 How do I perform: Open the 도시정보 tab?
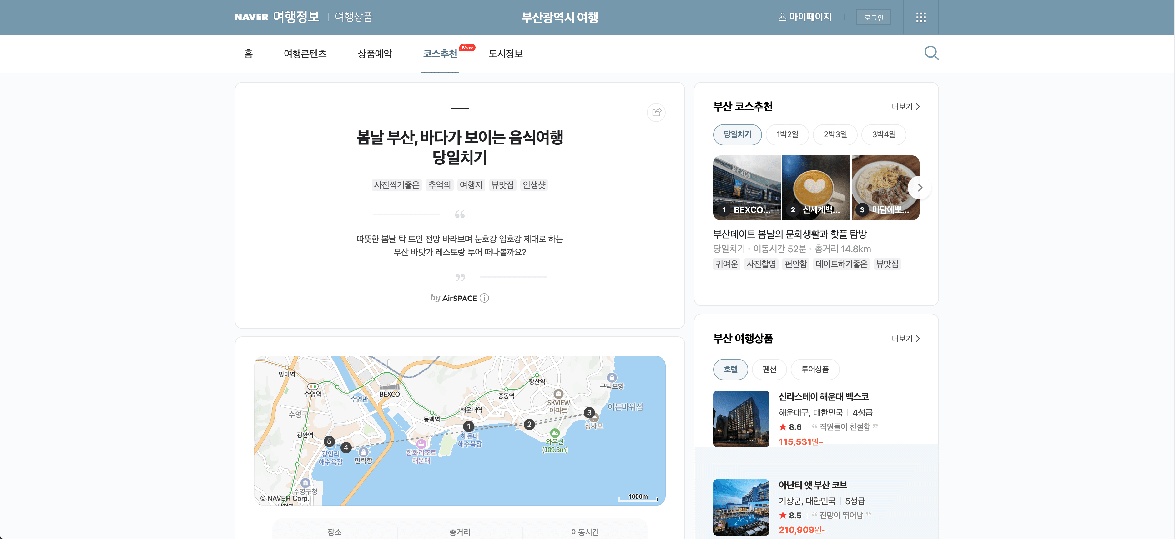tap(505, 53)
